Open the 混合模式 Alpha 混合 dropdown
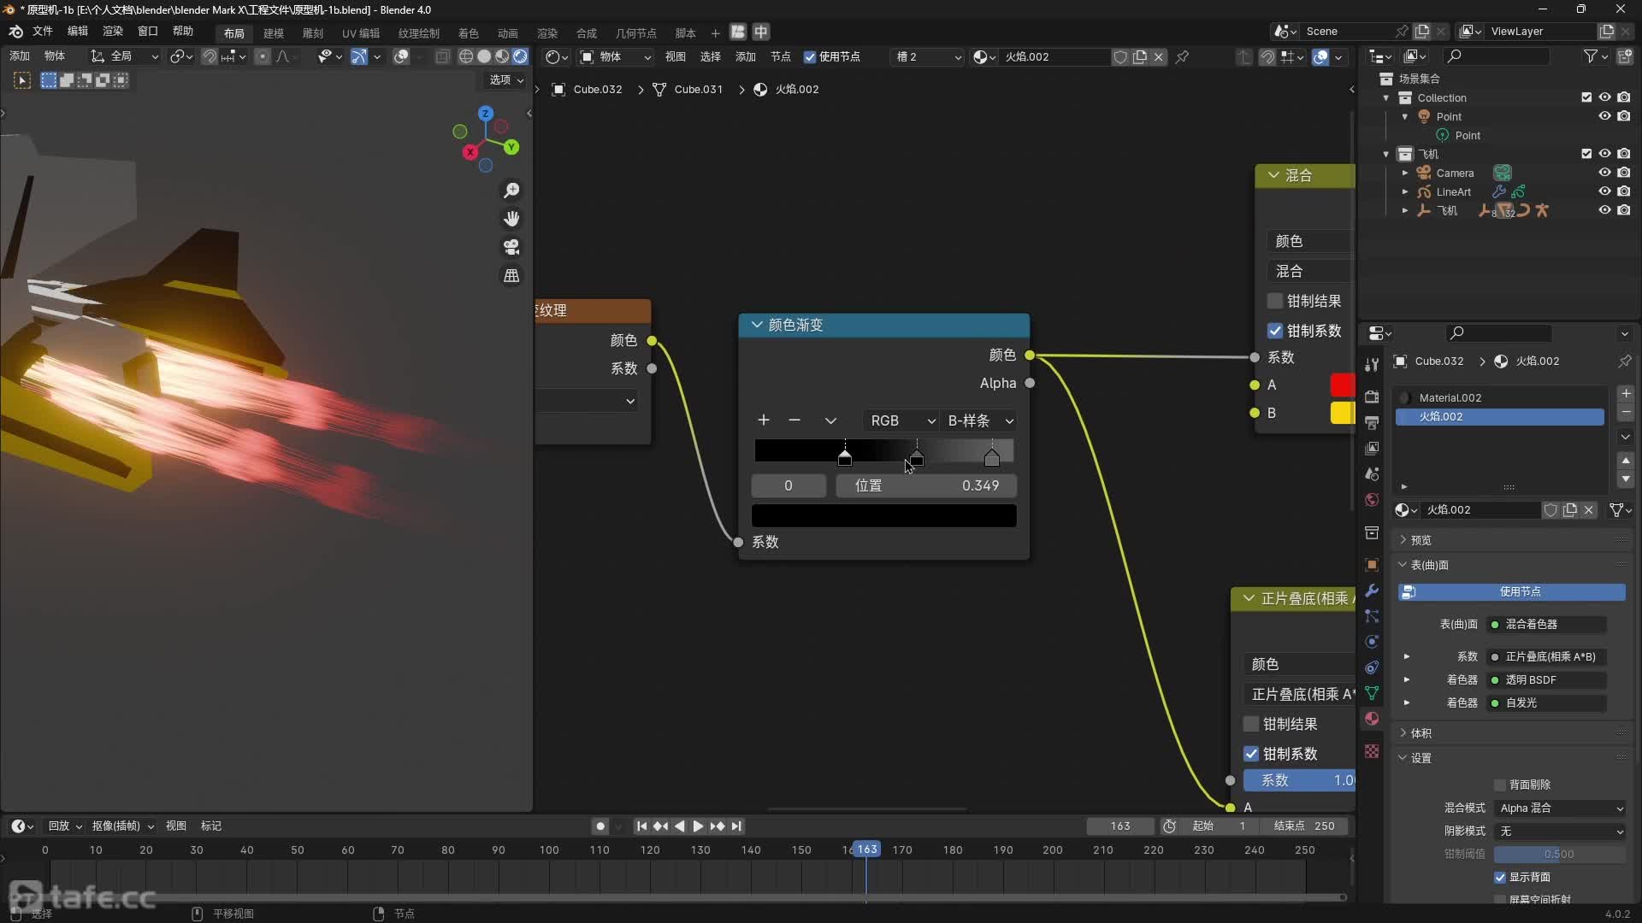 click(1561, 808)
